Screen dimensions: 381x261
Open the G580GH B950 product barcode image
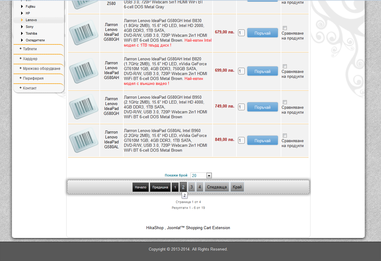pyautogui.click(x=84, y=107)
